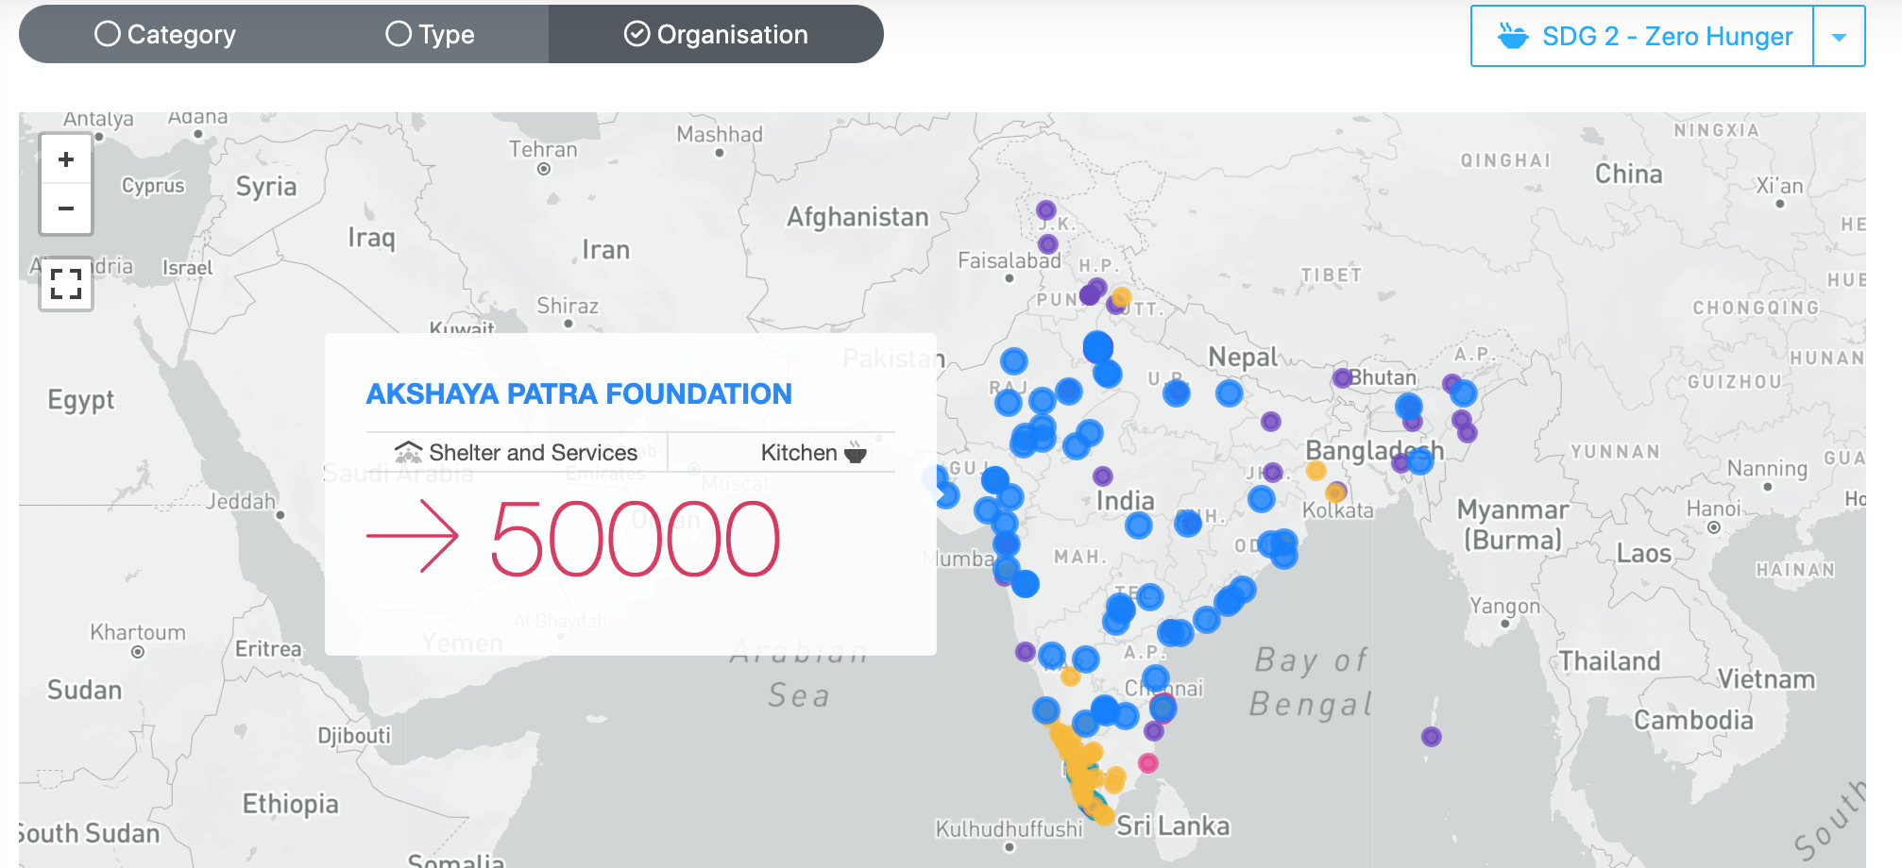The width and height of the screenshot is (1902, 868).
Task: Zoom out of the map
Action: 66,209
